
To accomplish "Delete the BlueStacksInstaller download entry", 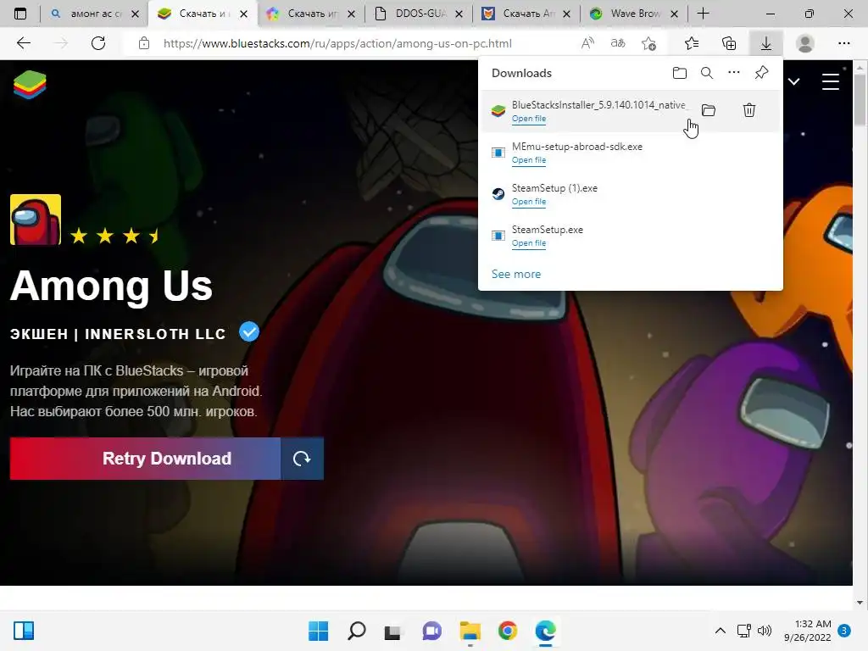I will (749, 110).
